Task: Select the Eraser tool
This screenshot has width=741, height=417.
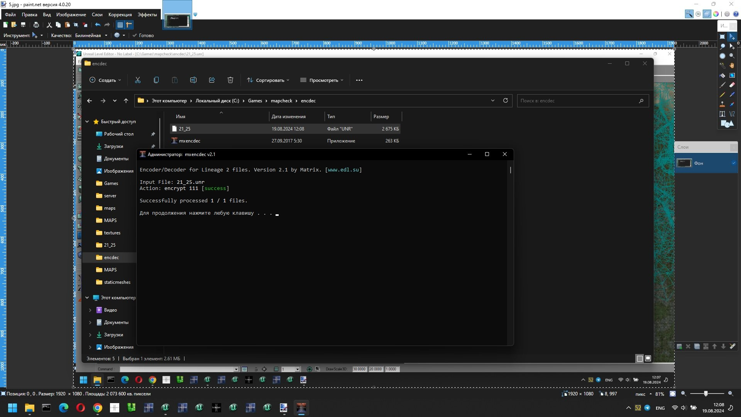Action: (732, 85)
